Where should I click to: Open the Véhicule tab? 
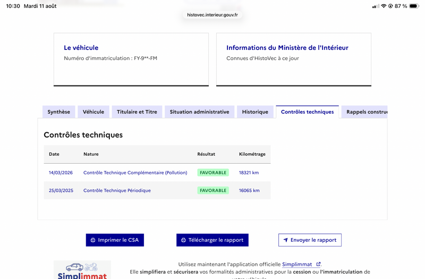coord(93,112)
